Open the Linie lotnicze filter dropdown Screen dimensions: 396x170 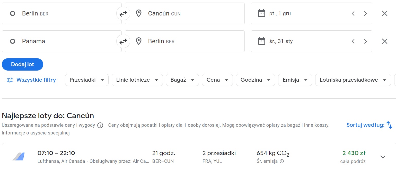click(x=137, y=80)
